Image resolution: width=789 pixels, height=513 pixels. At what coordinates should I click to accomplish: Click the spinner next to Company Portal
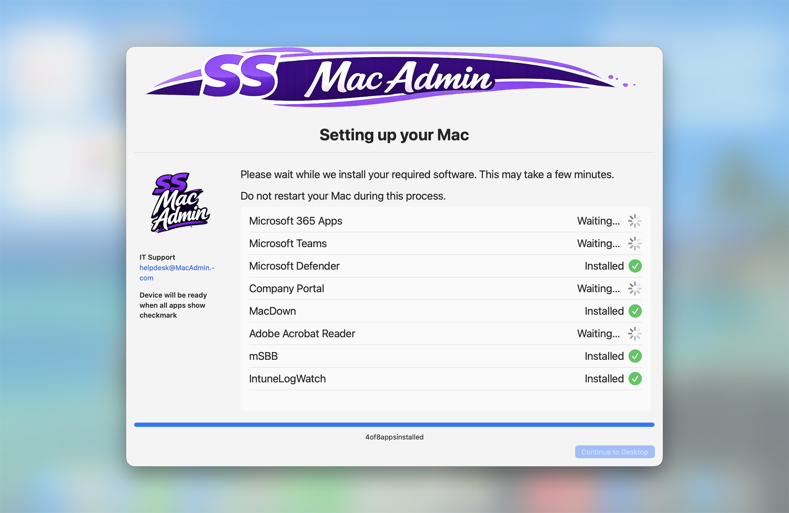[x=634, y=288]
